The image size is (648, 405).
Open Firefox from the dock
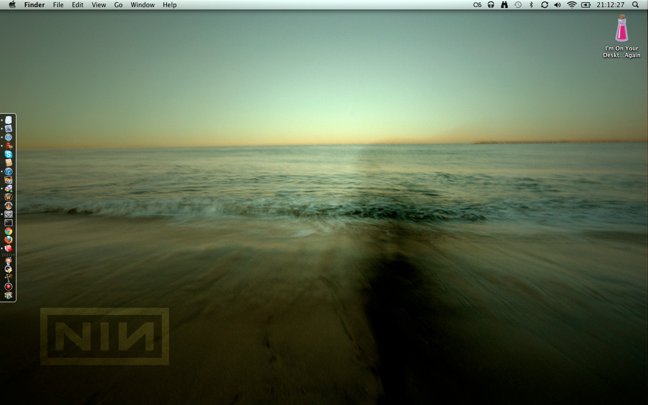8,240
